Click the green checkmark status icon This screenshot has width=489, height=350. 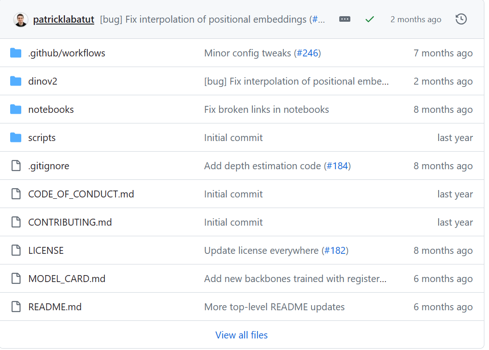(x=369, y=19)
